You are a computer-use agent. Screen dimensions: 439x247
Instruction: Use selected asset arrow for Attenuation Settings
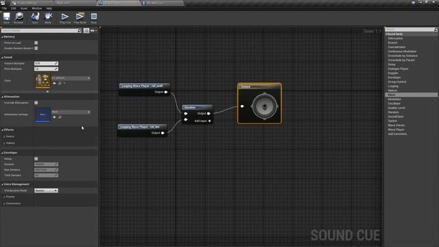coord(54,117)
